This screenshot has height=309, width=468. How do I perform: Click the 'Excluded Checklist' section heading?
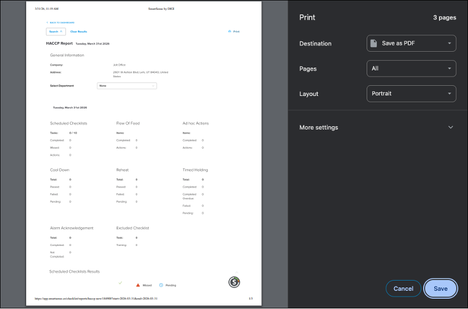(x=133, y=228)
